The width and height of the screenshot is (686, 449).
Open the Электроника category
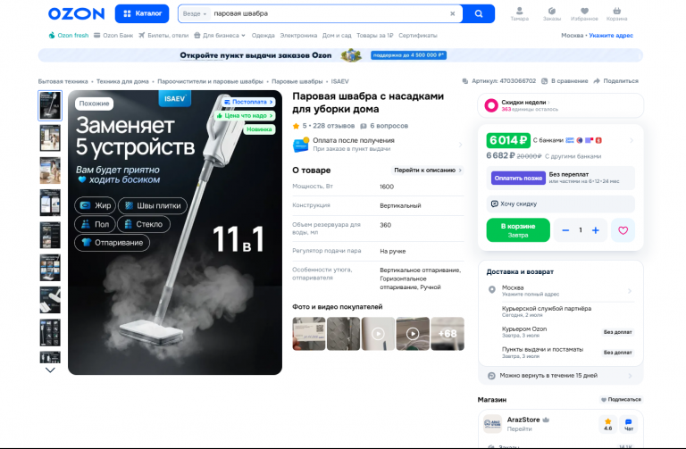pyautogui.click(x=298, y=36)
